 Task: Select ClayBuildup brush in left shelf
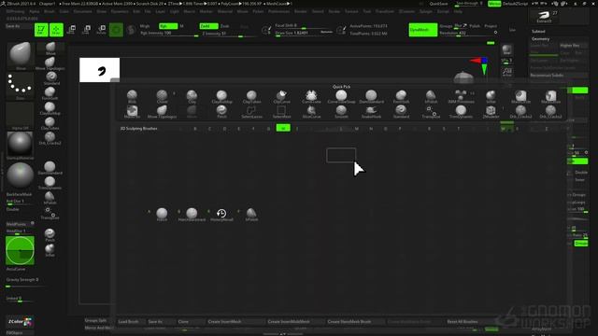(x=50, y=108)
